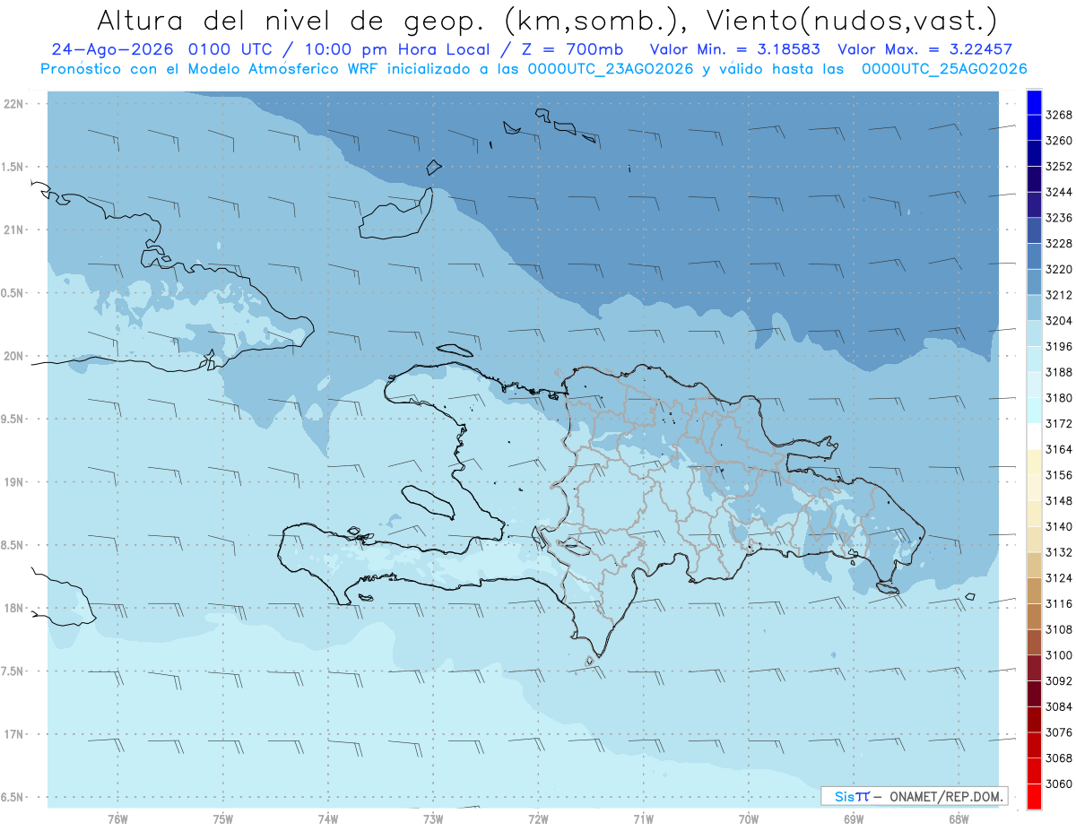The height and width of the screenshot is (831, 1076).
Task: Pick the topmost bright blue legend swatch
Action: pyautogui.click(x=1034, y=101)
